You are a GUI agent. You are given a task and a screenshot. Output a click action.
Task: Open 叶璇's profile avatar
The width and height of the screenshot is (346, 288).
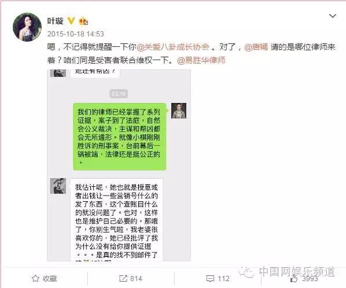(x=27, y=27)
